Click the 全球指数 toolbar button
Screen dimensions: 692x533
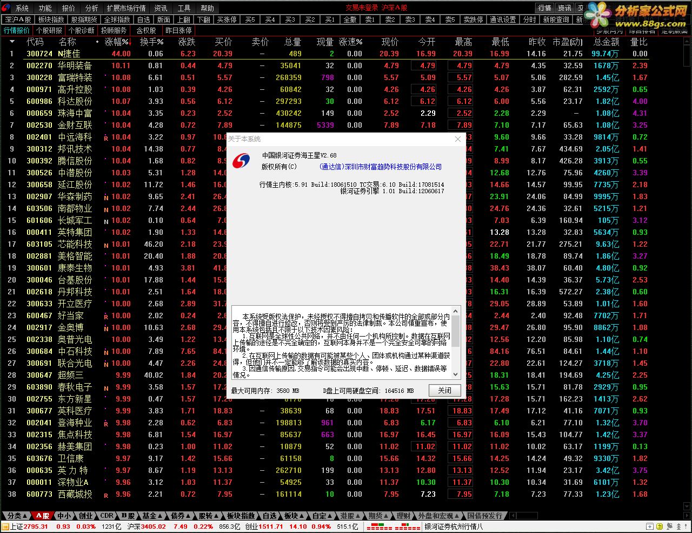[117, 19]
